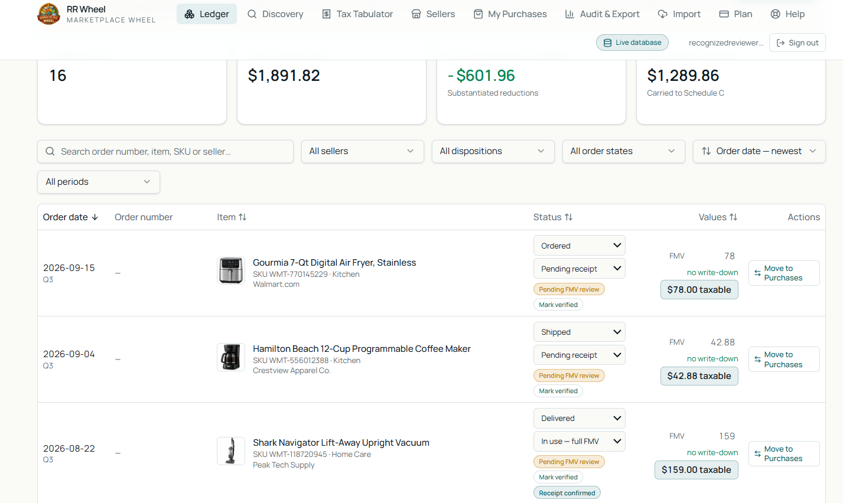Open the Order date newest sort dropdown

point(759,151)
